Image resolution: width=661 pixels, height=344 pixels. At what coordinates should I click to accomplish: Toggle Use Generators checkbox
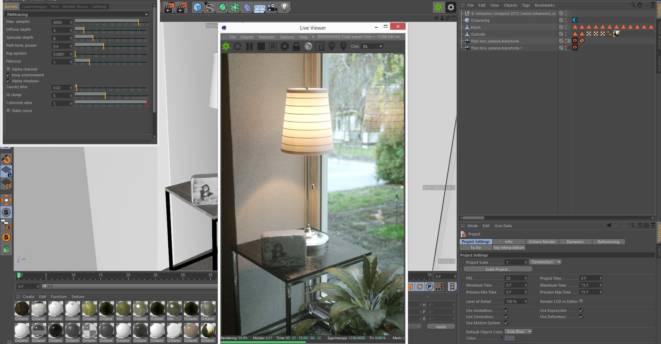(x=506, y=317)
